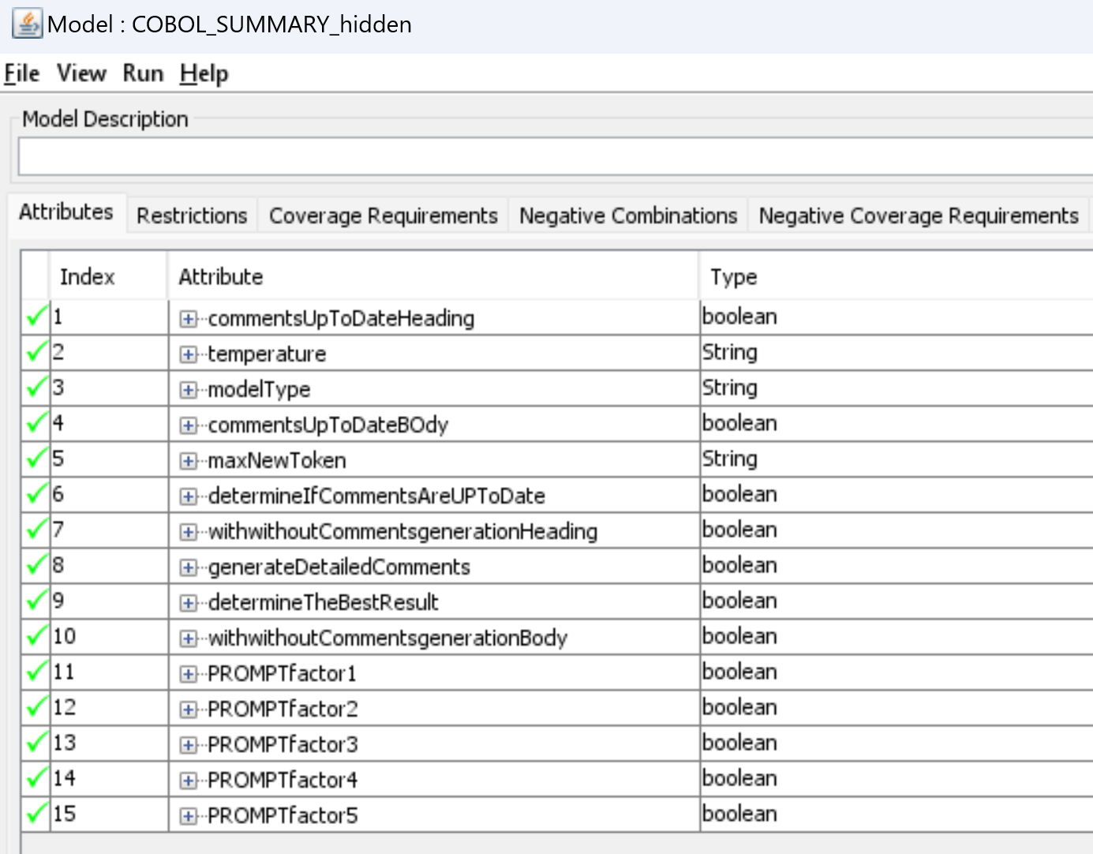The image size is (1093, 854).
Task: Click green checkmark beside commentsUpToDateHeading row
Action: point(36,317)
